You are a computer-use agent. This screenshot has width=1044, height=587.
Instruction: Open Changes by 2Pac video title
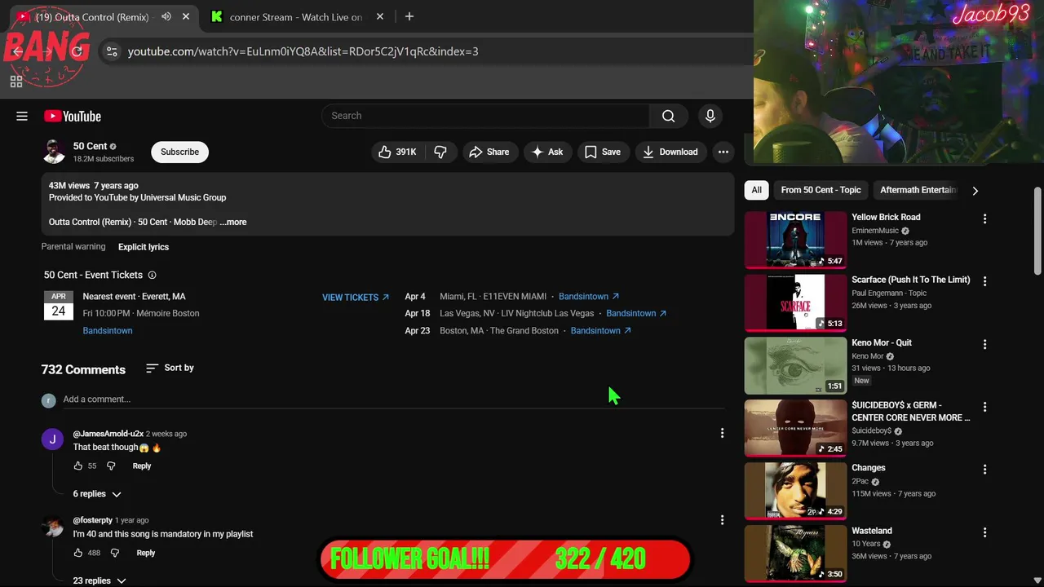pyautogui.click(x=869, y=468)
